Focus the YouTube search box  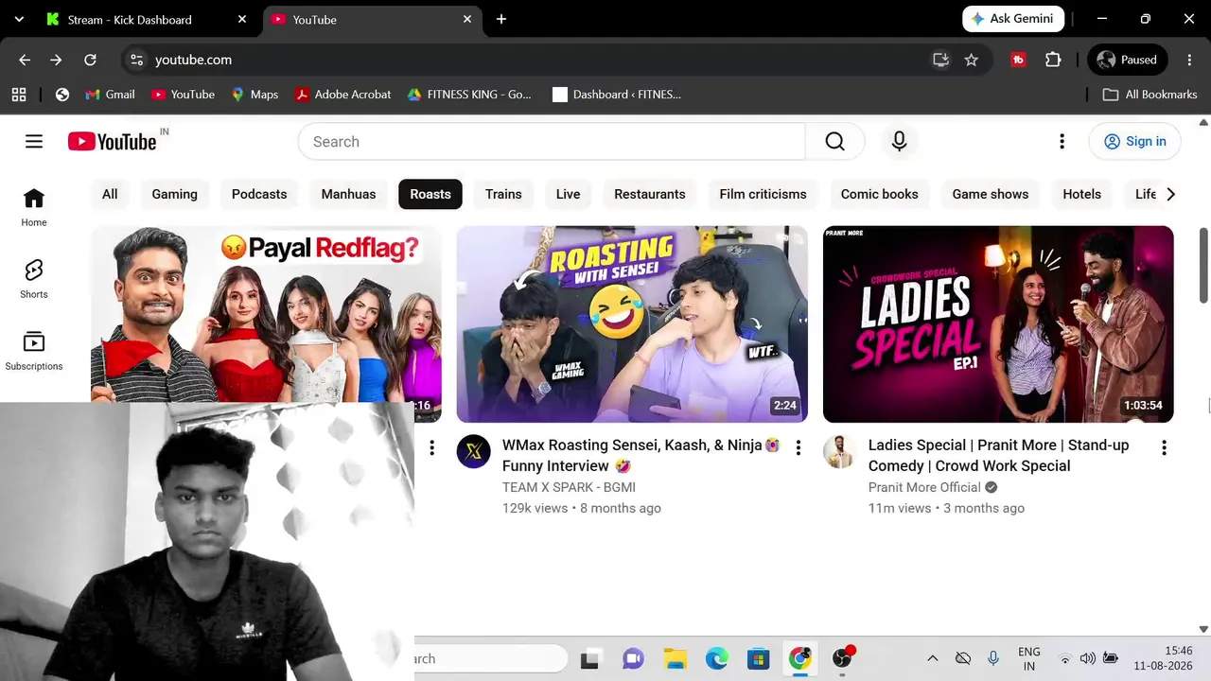coord(552,141)
